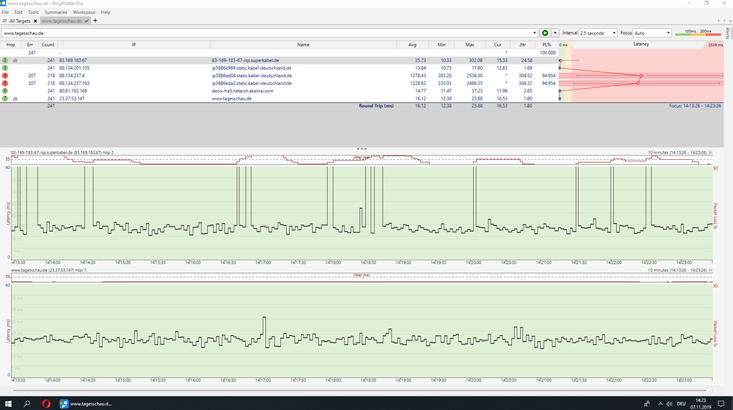Open the Interval dropdown set to 2.5 seconds
The height and width of the screenshot is (410, 733).
point(598,33)
